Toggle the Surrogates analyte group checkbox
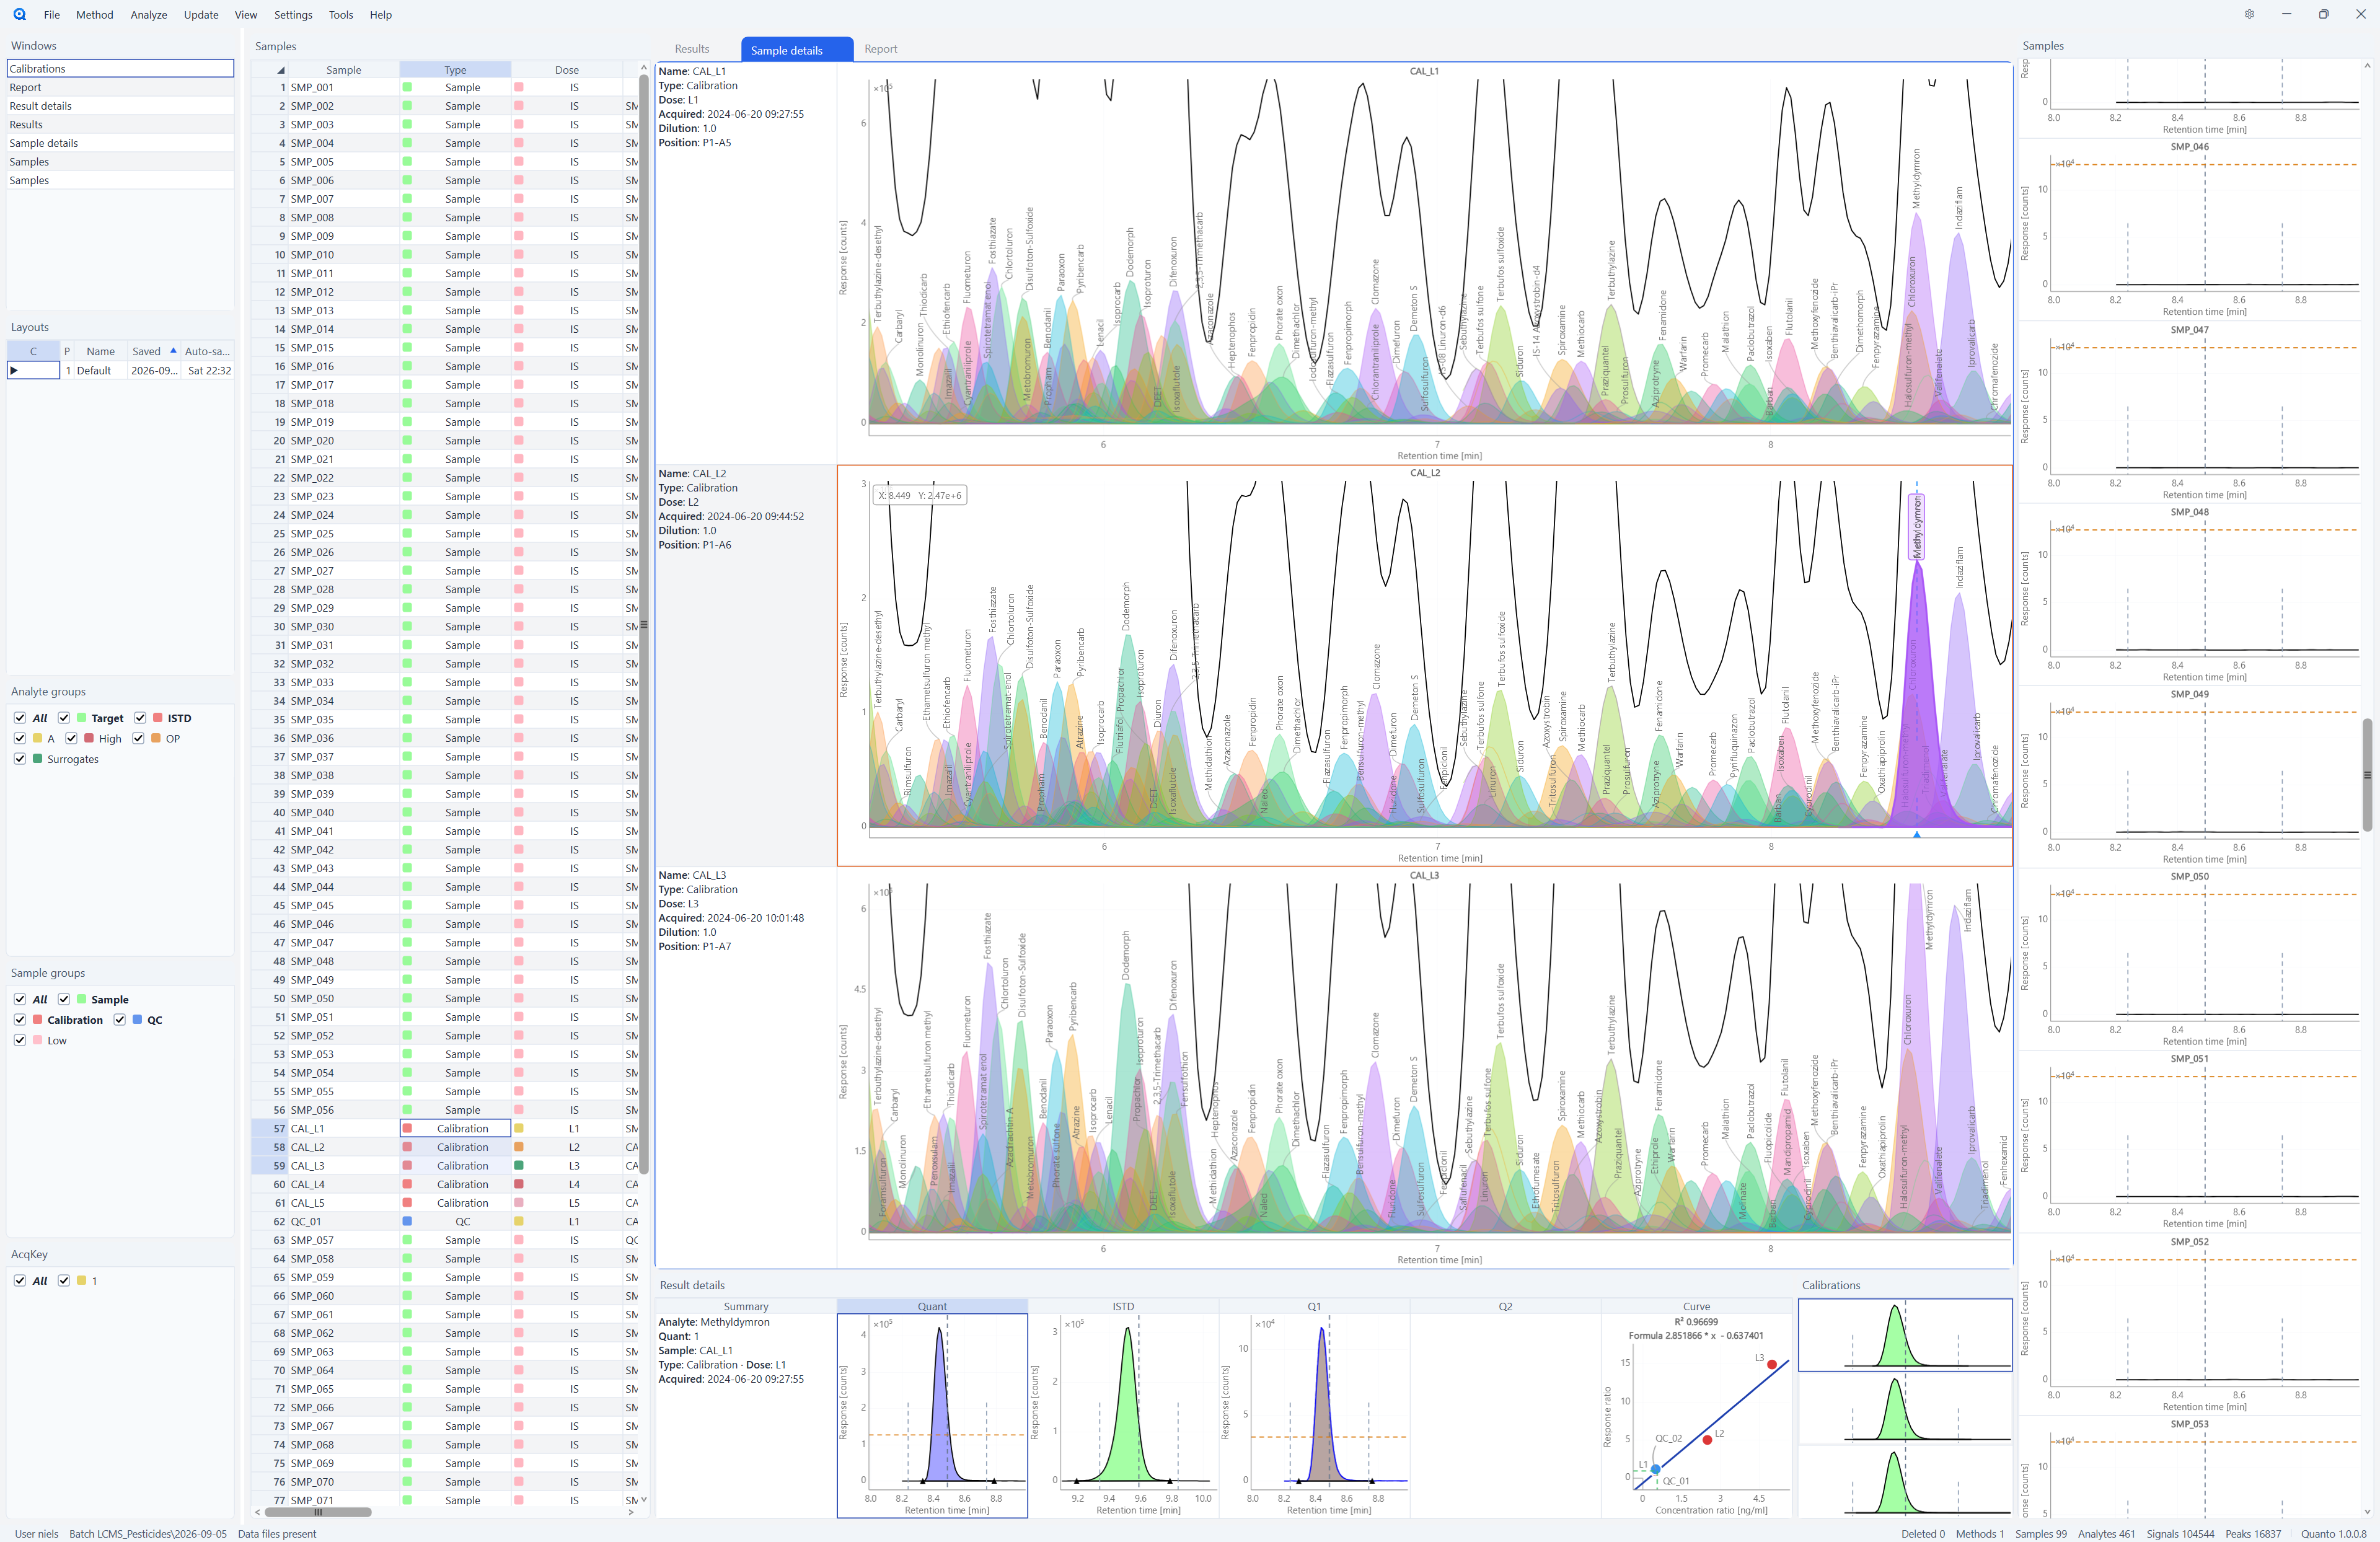 click(20, 759)
